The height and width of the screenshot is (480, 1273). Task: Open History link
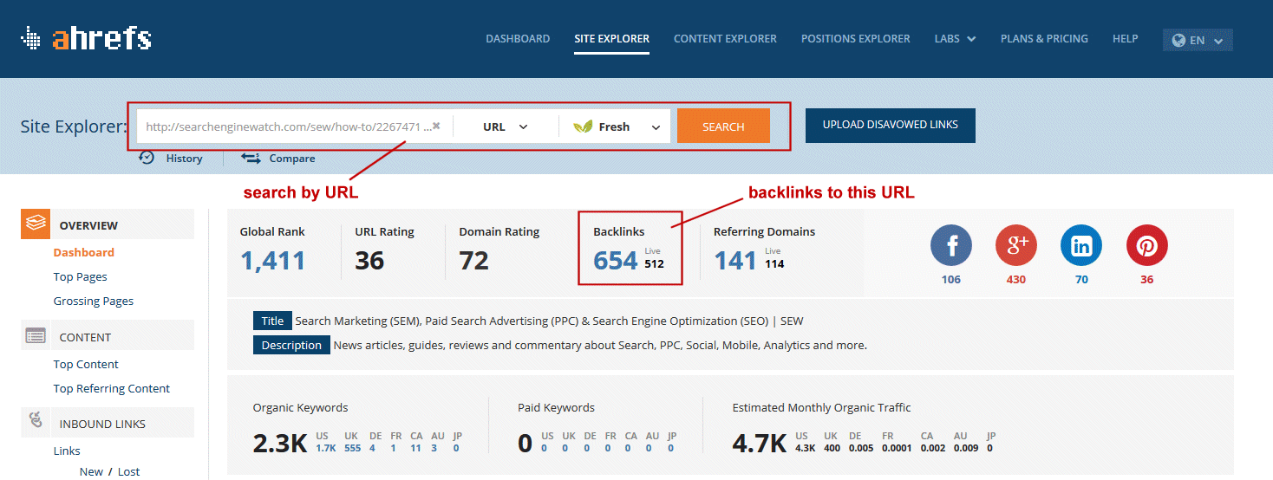tap(184, 159)
